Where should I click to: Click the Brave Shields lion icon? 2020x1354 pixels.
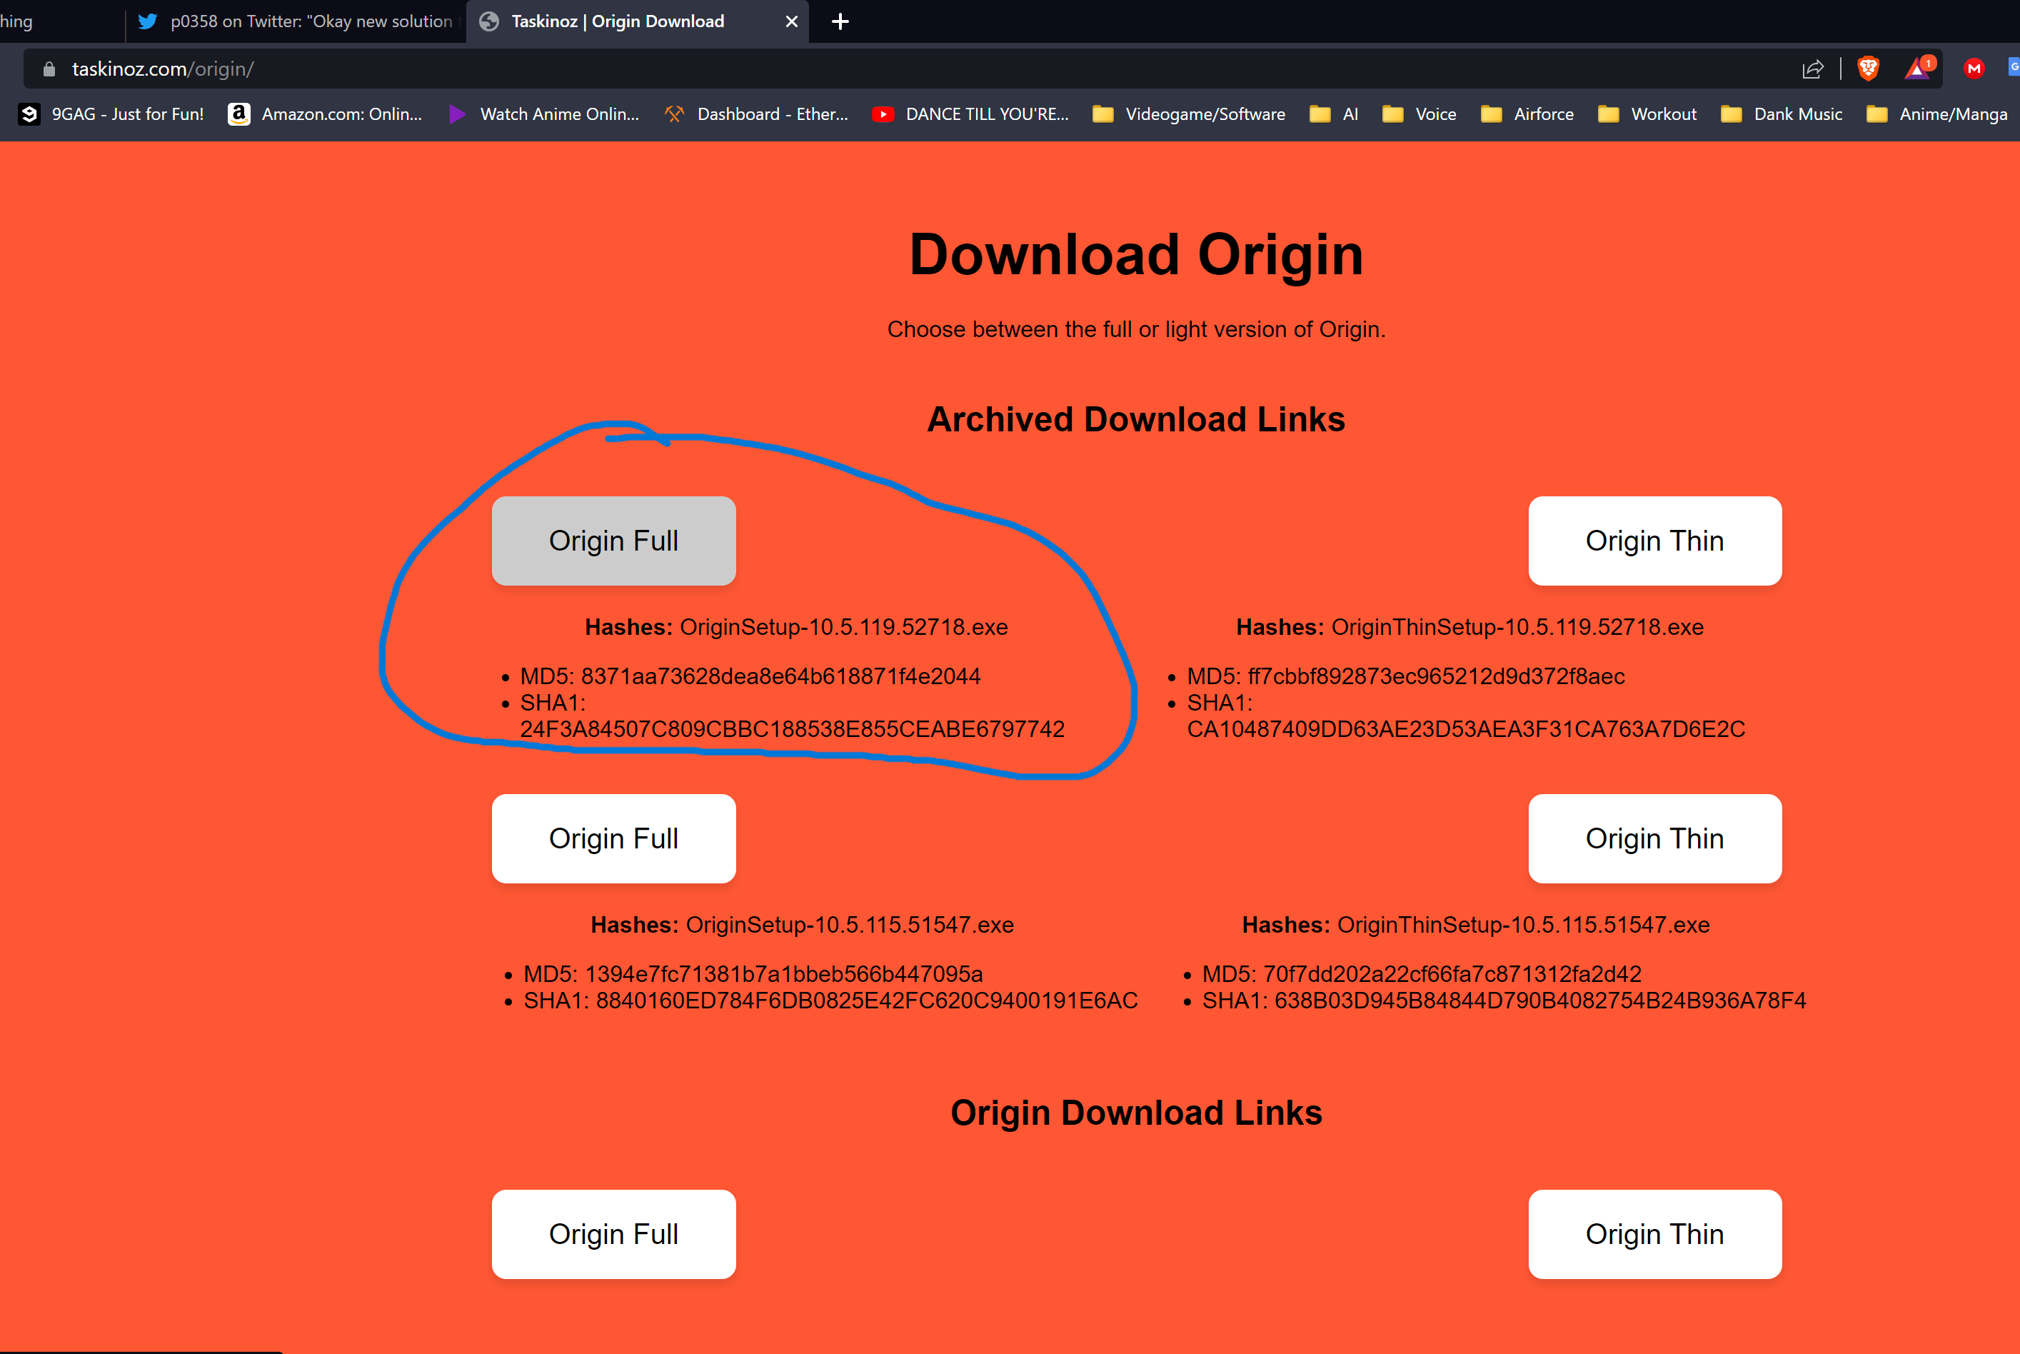point(1868,69)
